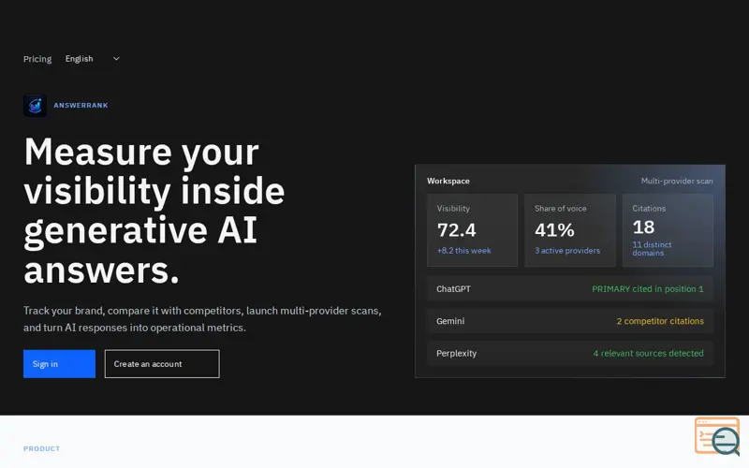Click the Workspace panel title
The height and width of the screenshot is (468, 749).
[448, 181]
